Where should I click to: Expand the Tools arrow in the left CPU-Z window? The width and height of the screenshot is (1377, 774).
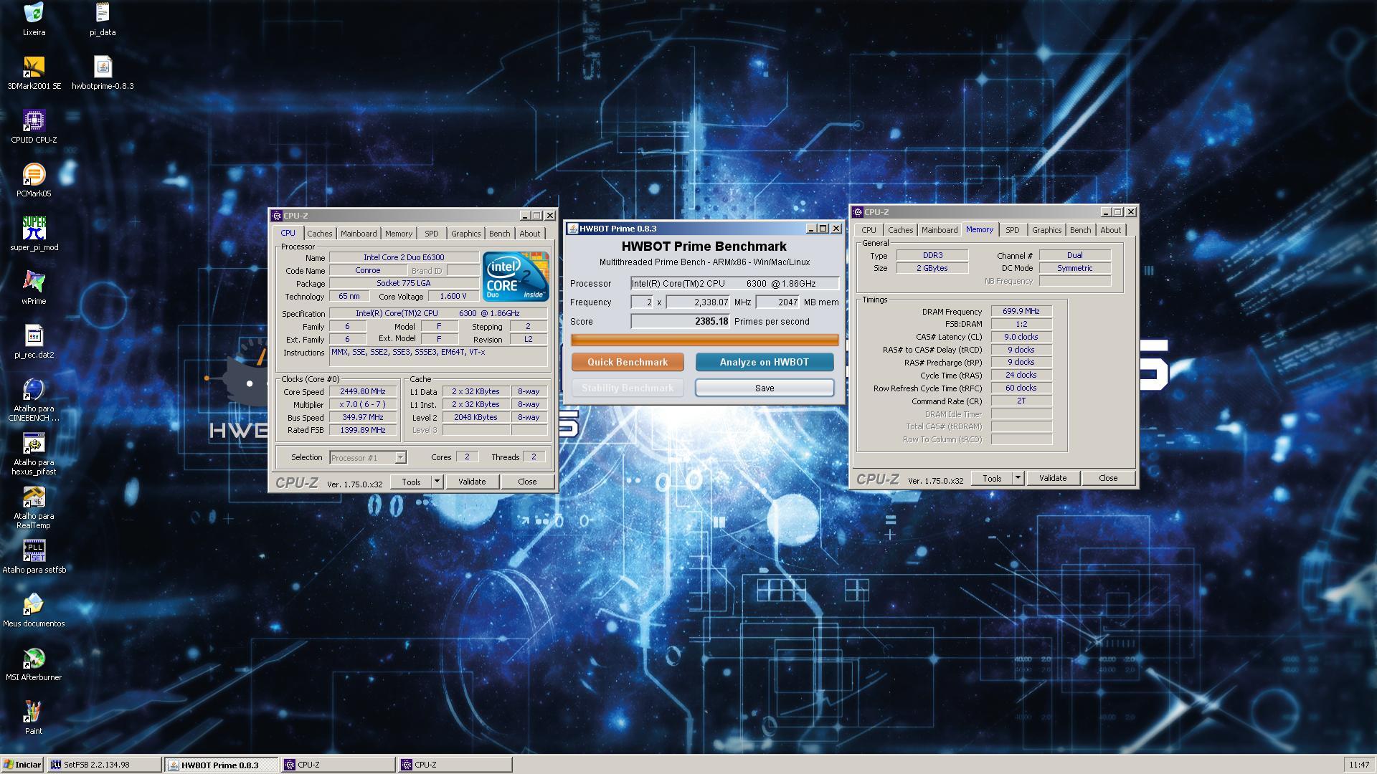click(437, 482)
